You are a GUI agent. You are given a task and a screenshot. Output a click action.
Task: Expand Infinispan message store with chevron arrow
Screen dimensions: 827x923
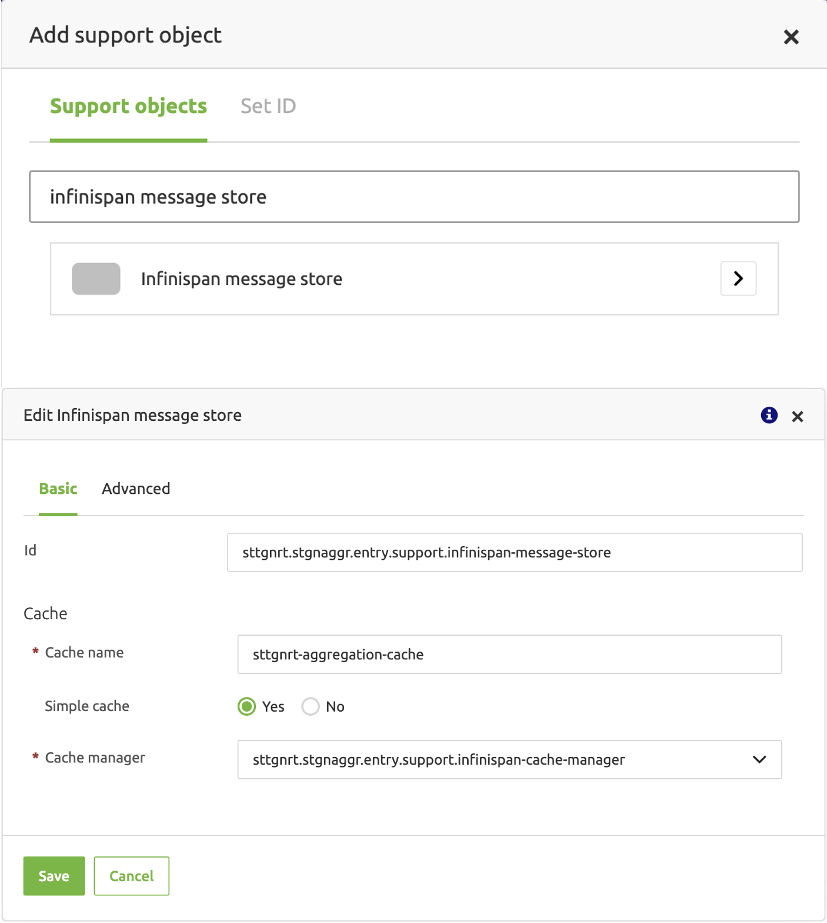pos(738,278)
